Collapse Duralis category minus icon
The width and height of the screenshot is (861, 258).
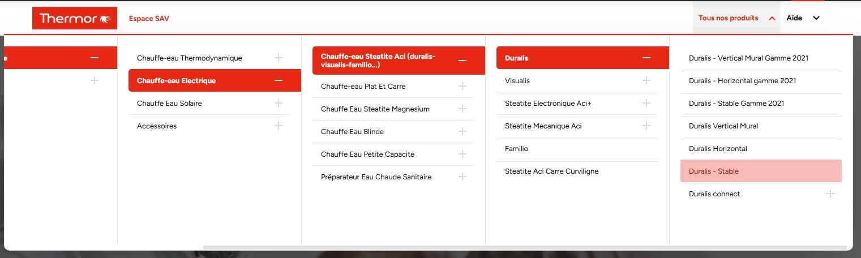tap(646, 58)
